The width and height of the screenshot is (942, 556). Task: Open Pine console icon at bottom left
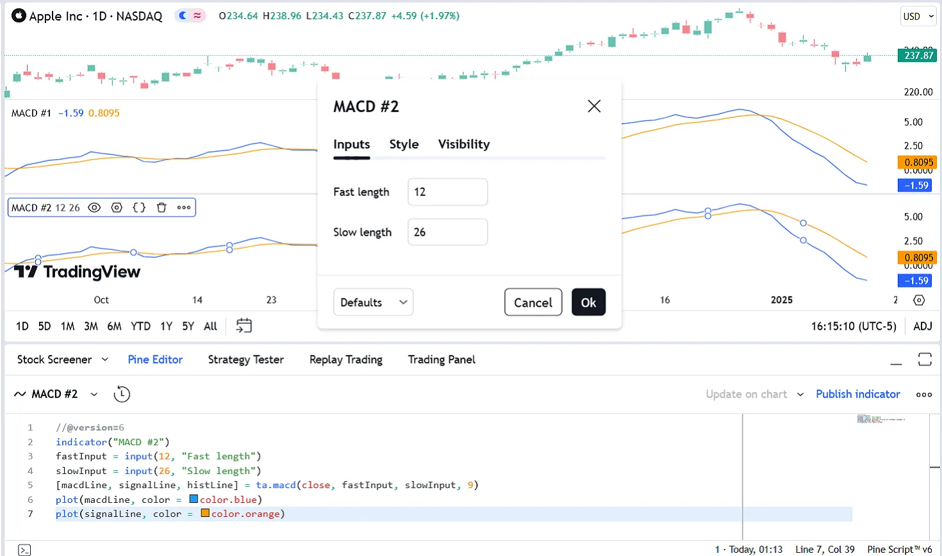click(x=24, y=550)
